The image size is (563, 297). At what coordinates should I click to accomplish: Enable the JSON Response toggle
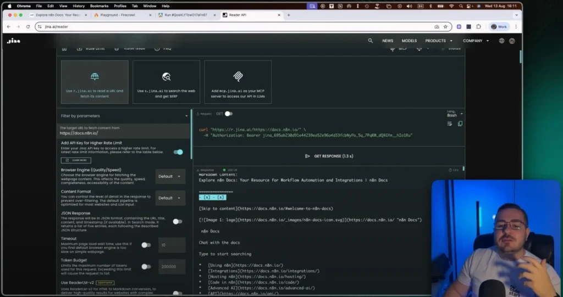point(178,222)
